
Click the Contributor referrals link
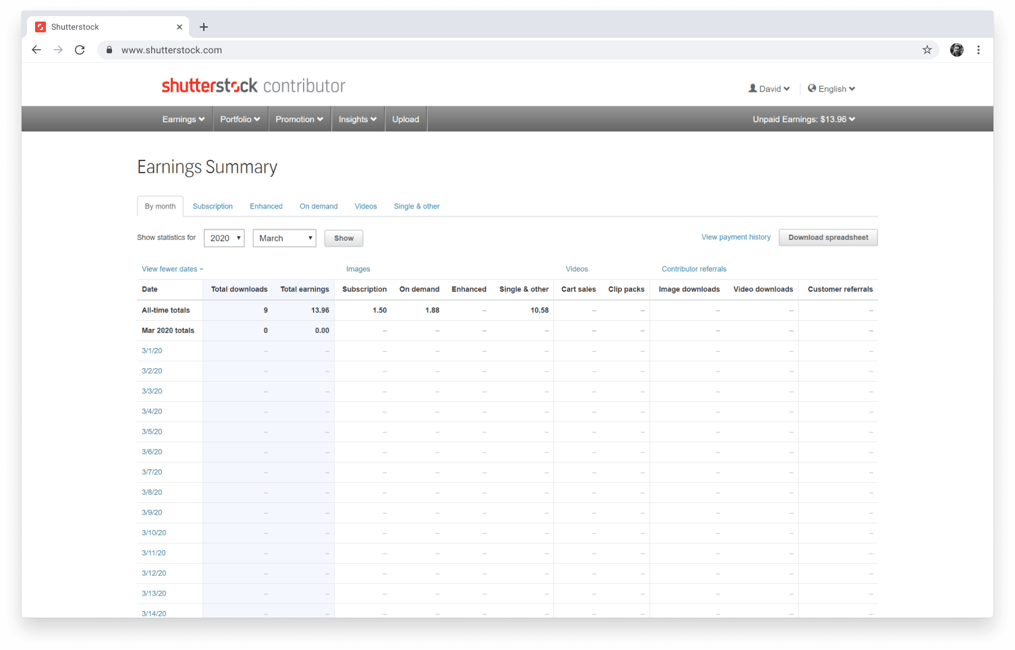point(694,269)
